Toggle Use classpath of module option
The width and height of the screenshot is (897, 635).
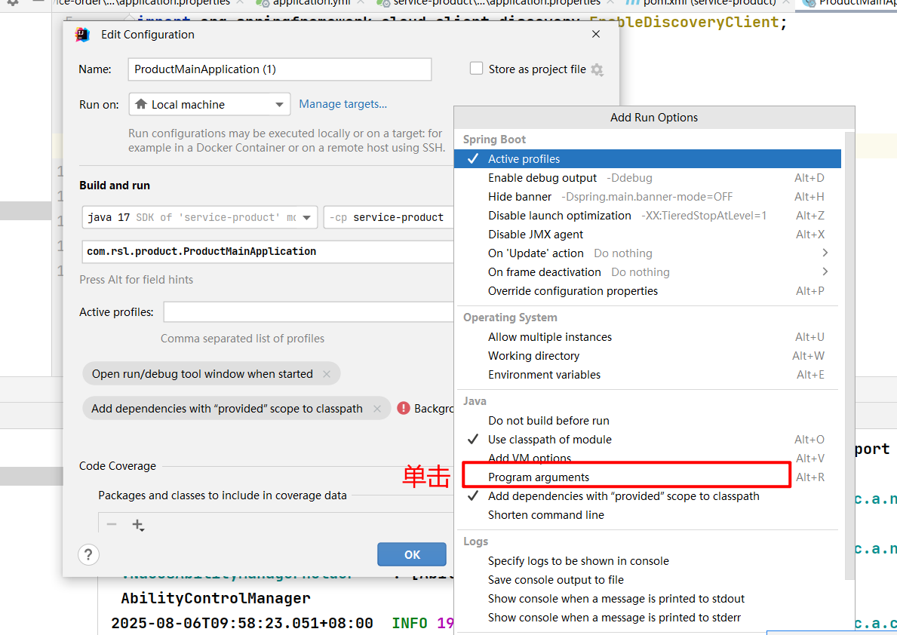coord(647,440)
